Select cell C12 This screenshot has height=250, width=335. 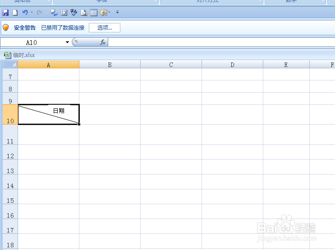[x=171, y=152]
